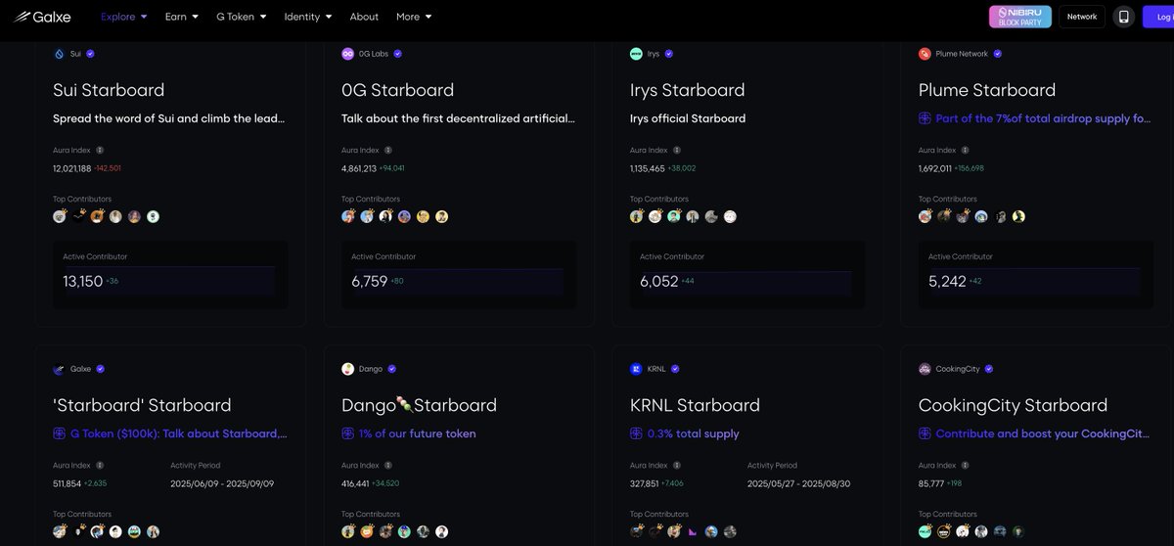Click verified badge next to Plume Network
Screen dimensions: 1174x546
pos(998,54)
